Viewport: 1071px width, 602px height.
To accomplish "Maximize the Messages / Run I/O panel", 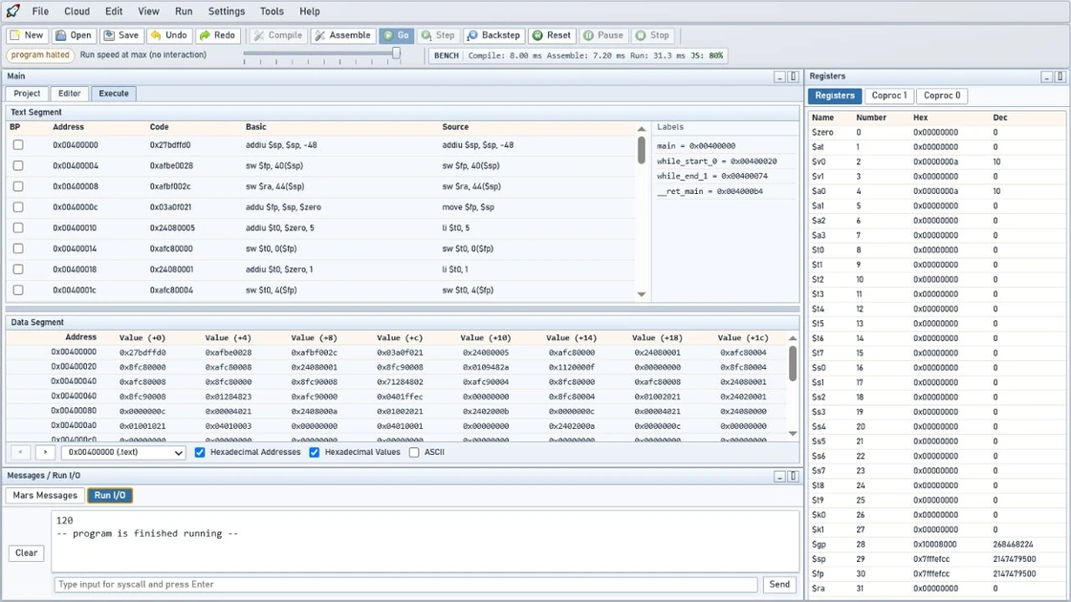I will (793, 477).
